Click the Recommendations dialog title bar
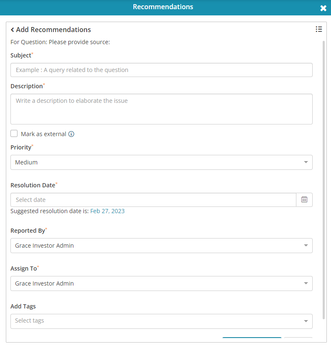The height and width of the screenshot is (348, 331). [x=163, y=7]
